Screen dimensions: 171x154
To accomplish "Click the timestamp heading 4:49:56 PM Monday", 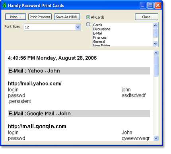I will [52, 58].
